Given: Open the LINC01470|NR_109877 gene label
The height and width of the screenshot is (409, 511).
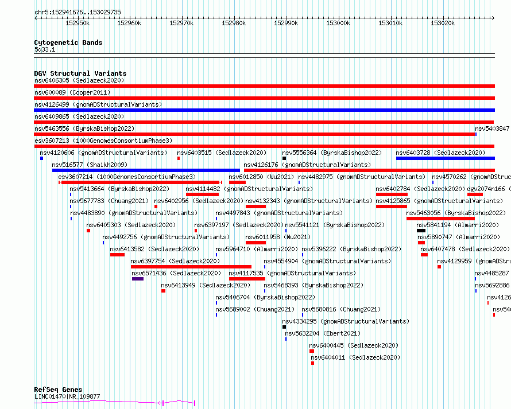Looking at the screenshot, I should [x=67, y=396].
